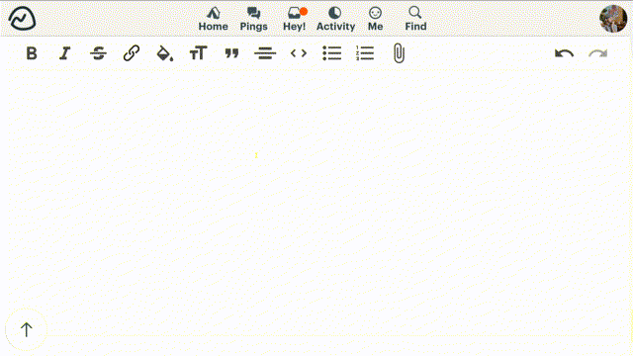This screenshot has width=633, height=356.
Task: Click the scroll-to-top arrow button
Action: [27, 329]
